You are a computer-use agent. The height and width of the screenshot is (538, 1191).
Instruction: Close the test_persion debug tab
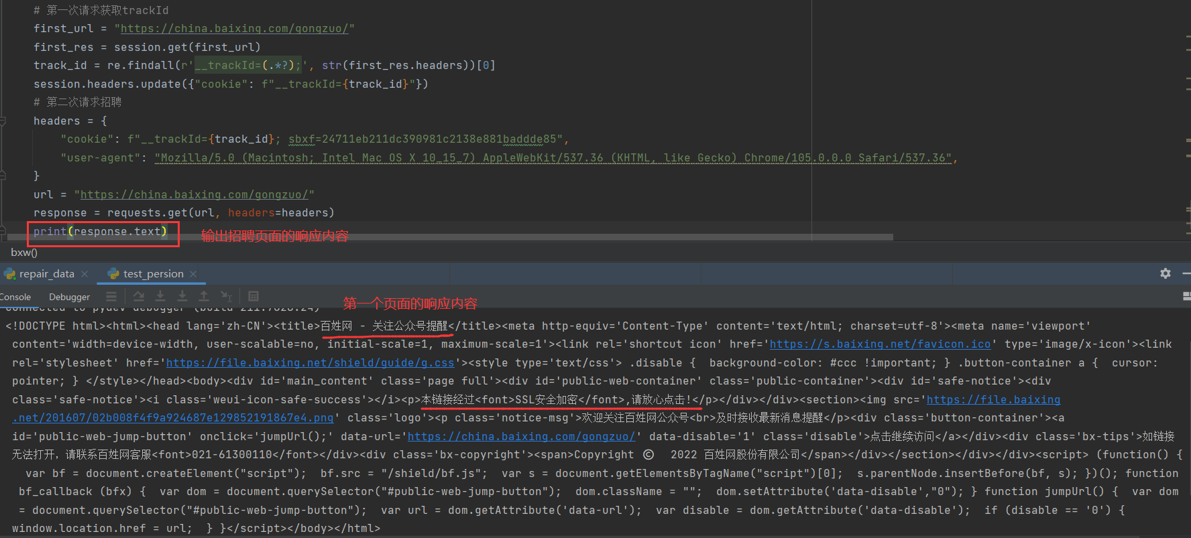coord(193,274)
